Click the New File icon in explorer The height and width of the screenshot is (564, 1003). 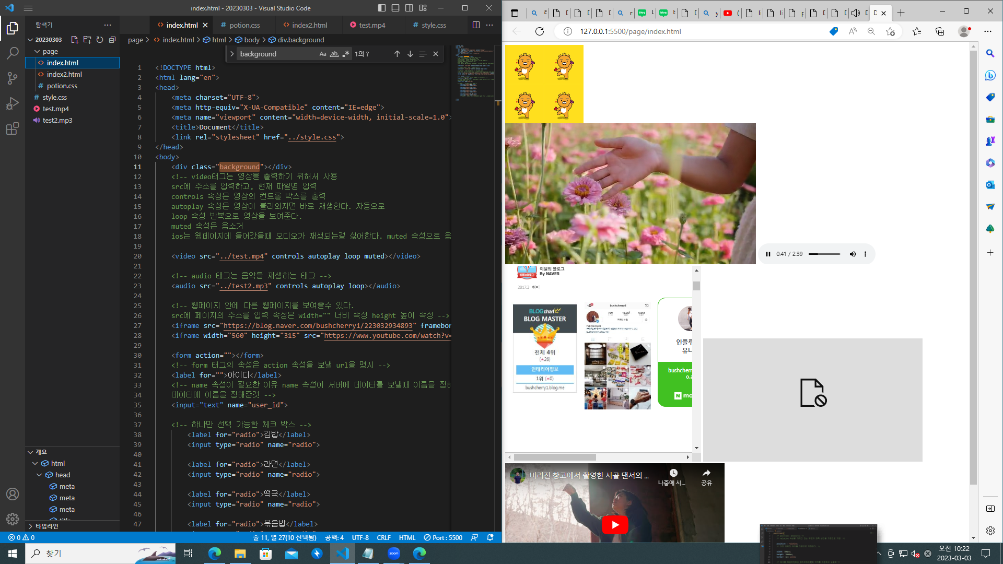[75, 40]
